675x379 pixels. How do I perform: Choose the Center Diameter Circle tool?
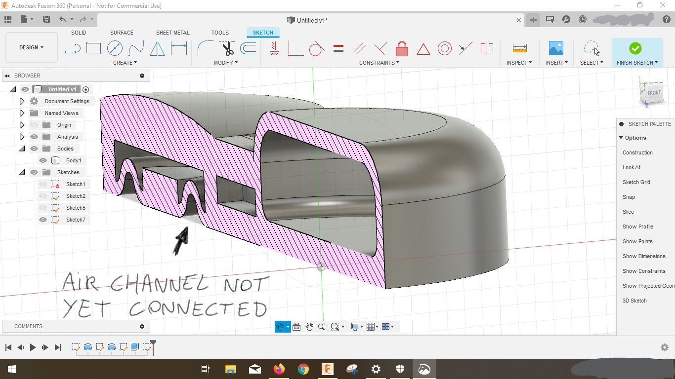115,48
